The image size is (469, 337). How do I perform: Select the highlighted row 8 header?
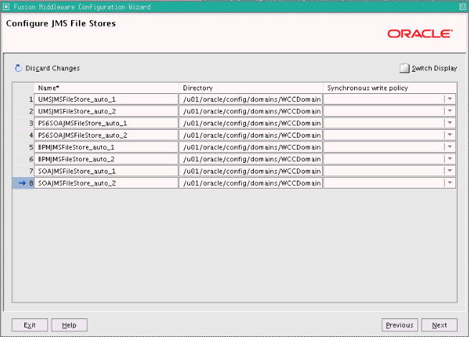click(x=24, y=183)
